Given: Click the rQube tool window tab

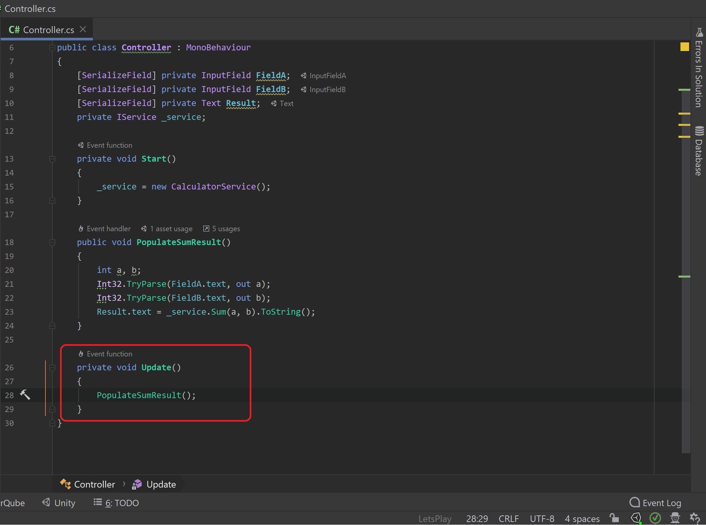Looking at the screenshot, I should coord(12,503).
